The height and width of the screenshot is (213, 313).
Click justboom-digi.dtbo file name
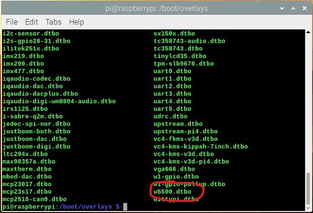tap(37, 146)
